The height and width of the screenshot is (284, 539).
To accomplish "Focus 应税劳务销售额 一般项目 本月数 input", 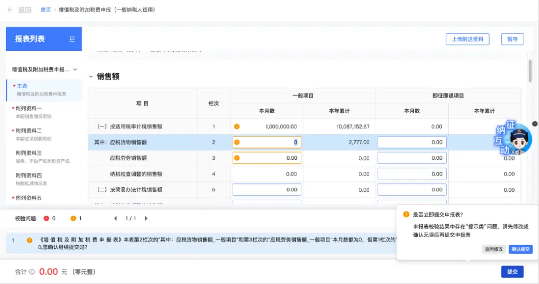I will tap(267, 158).
